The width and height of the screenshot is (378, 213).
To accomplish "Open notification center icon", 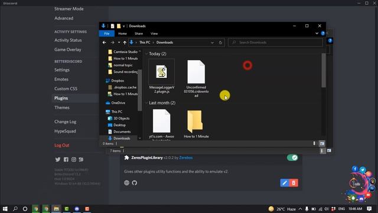I will [369, 209].
